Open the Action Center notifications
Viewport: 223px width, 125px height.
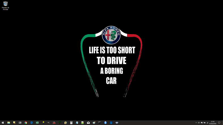(x=219, y=123)
